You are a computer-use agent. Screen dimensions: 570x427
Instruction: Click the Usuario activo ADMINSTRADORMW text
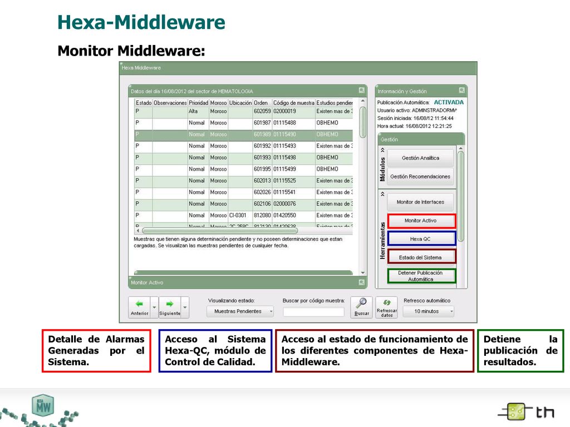[417, 111]
